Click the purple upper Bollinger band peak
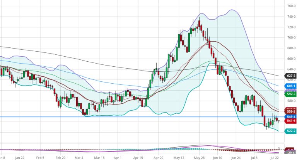 click(233, 10)
